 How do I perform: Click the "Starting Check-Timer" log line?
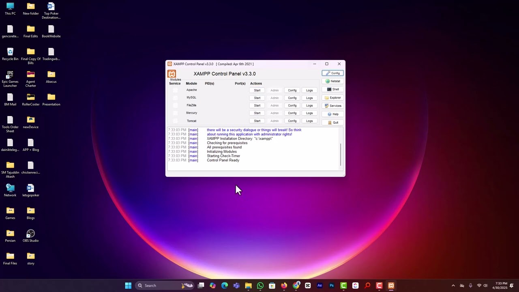tap(223, 156)
